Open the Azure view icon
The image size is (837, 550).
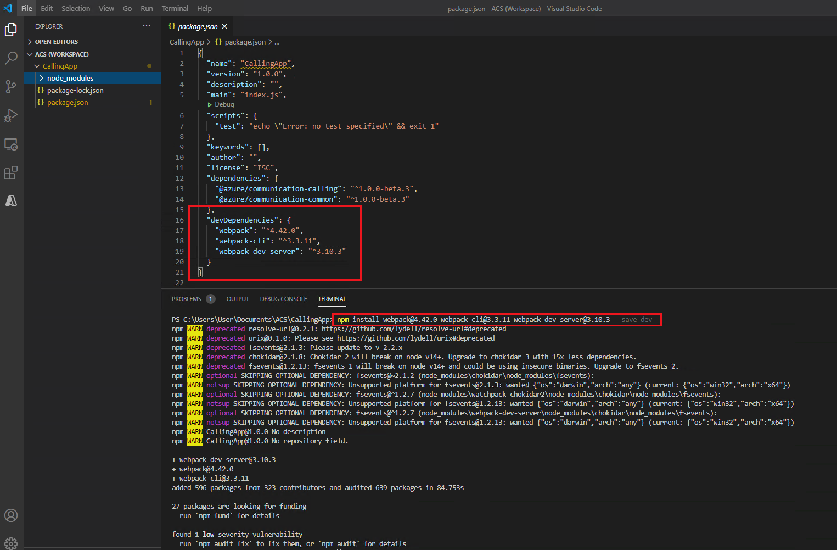[x=11, y=201]
